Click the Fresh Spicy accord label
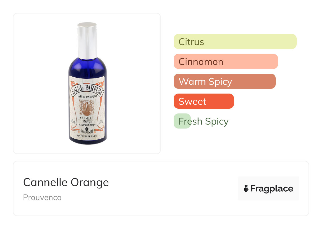 click(x=203, y=121)
